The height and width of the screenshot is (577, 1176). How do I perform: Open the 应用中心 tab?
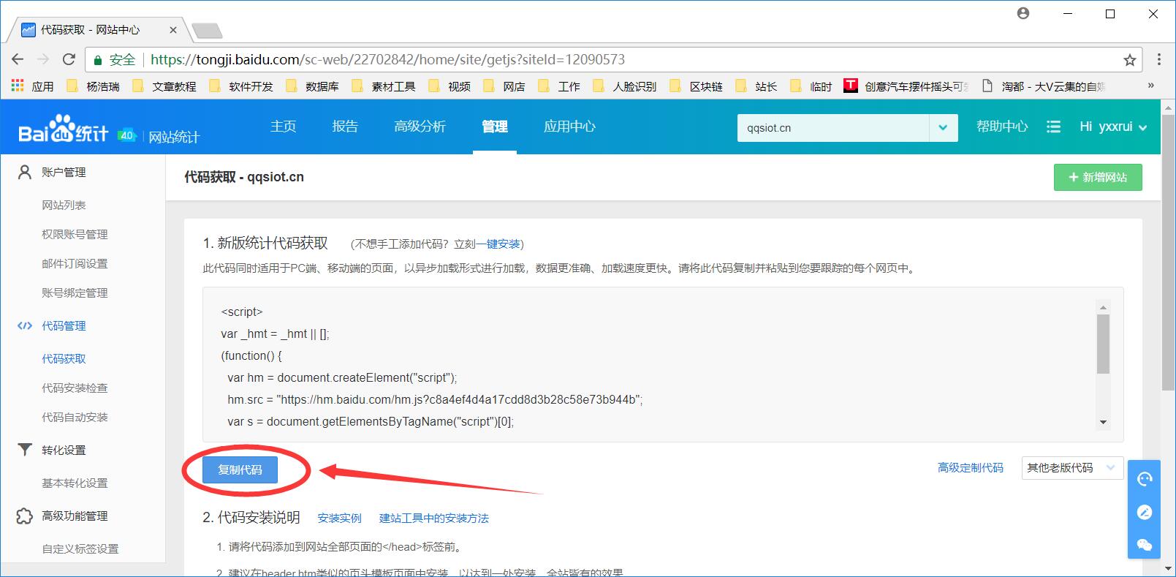click(569, 126)
